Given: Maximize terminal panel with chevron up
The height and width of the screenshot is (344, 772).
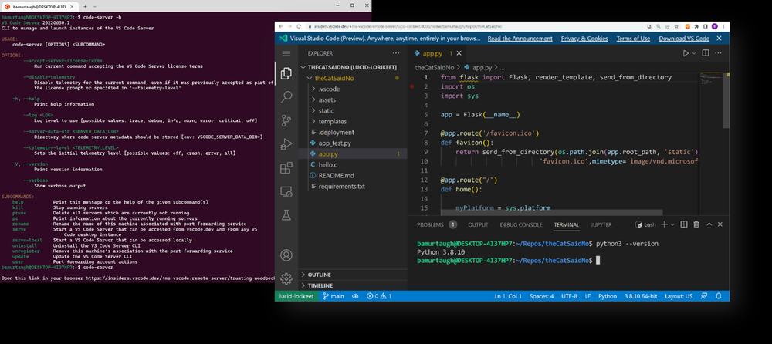Looking at the screenshot, I should point(709,224).
